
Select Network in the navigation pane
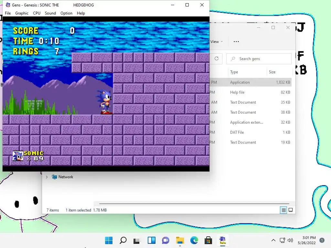point(66,177)
